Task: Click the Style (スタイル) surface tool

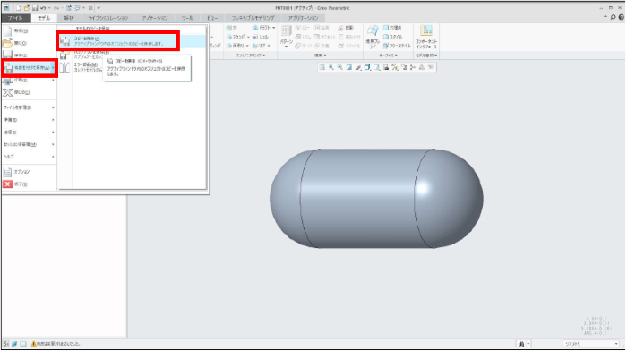Action: pos(391,37)
